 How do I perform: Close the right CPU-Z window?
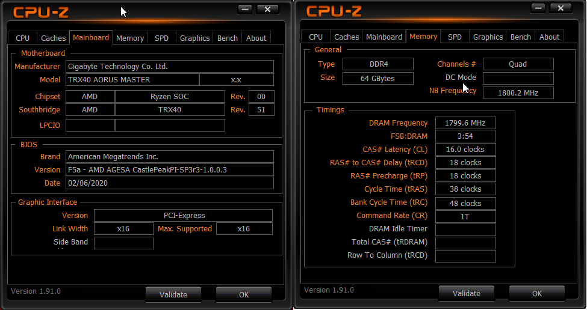click(x=561, y=8)
